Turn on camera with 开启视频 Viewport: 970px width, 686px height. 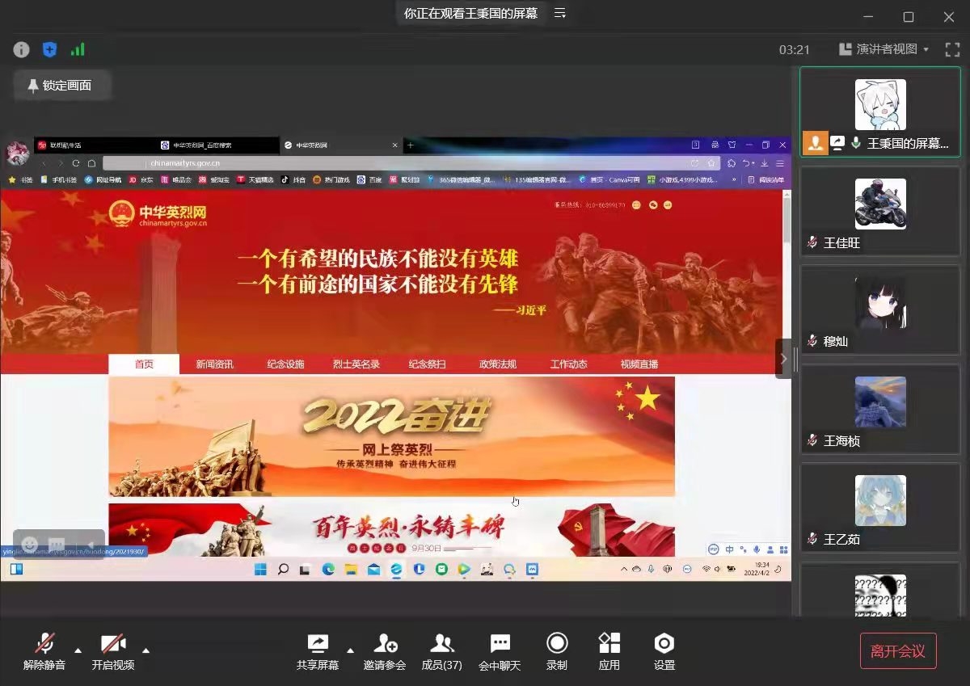(x=112, y=651)
